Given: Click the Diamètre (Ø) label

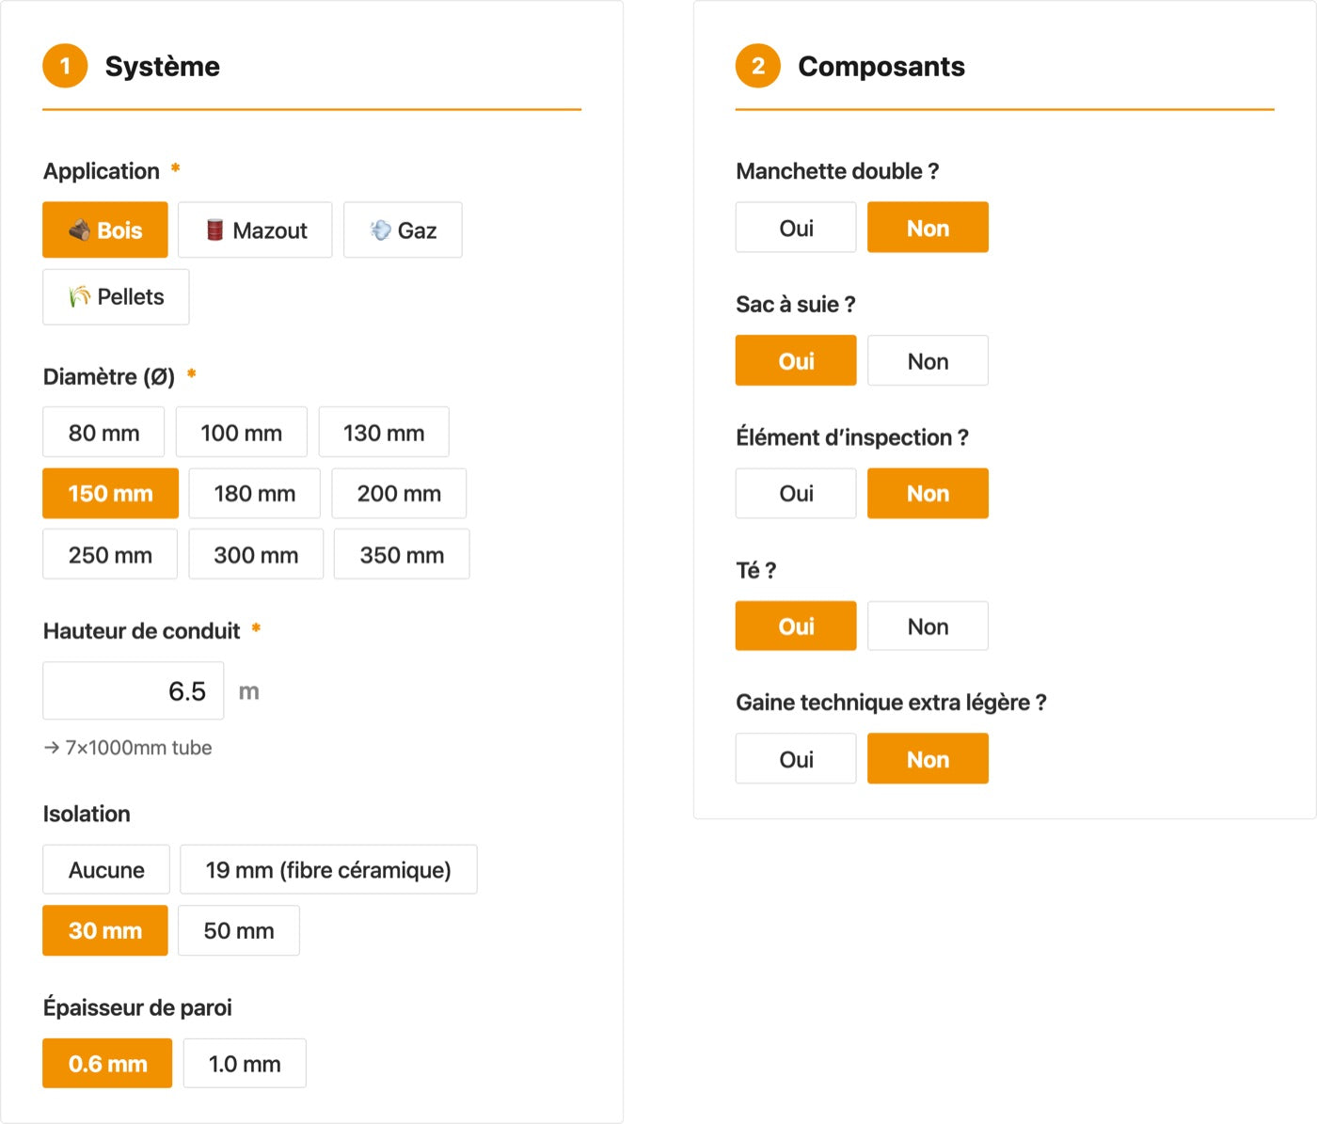Looking at the screenshot, I should 109,377.
